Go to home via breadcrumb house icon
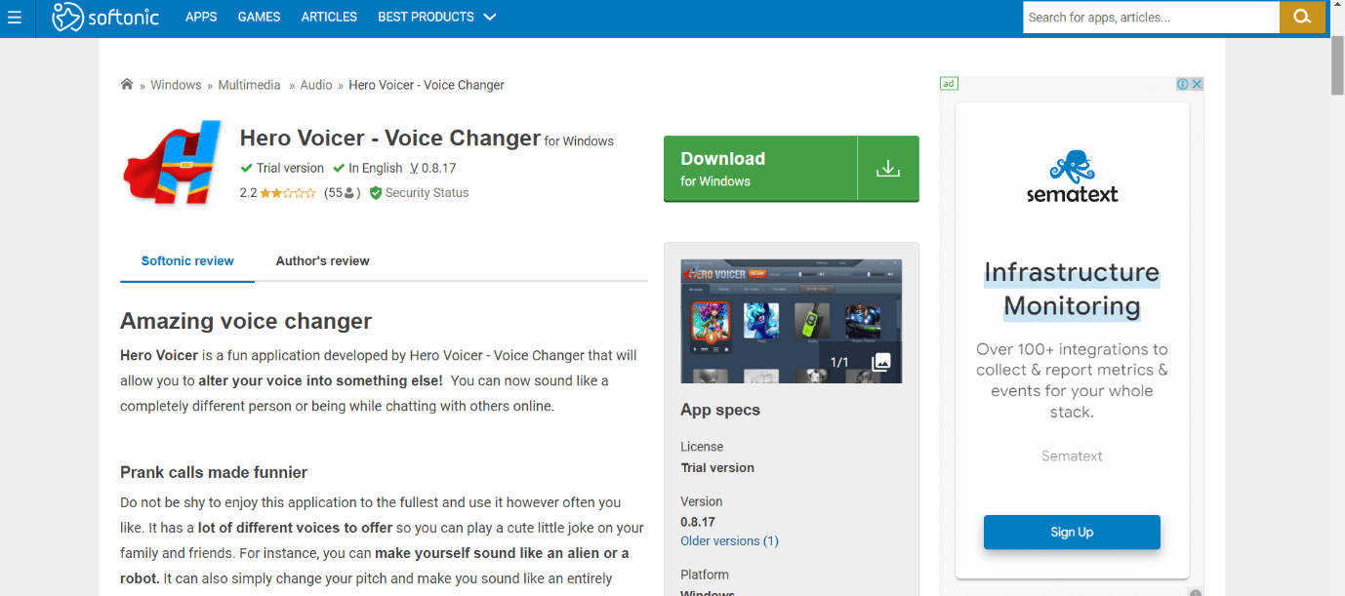The width and height of the screenshot is (1345, 596). coord(127,84)
